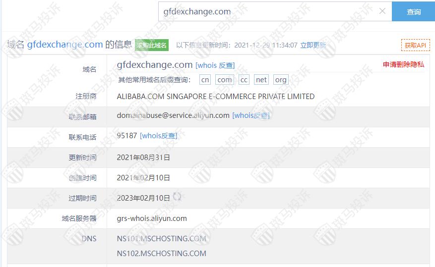Click the registrar ALIBABA.COM SINGAPORE text
The height and width of the screenshot is (267, 435).
pyautogui.click(x=216, y=97)
